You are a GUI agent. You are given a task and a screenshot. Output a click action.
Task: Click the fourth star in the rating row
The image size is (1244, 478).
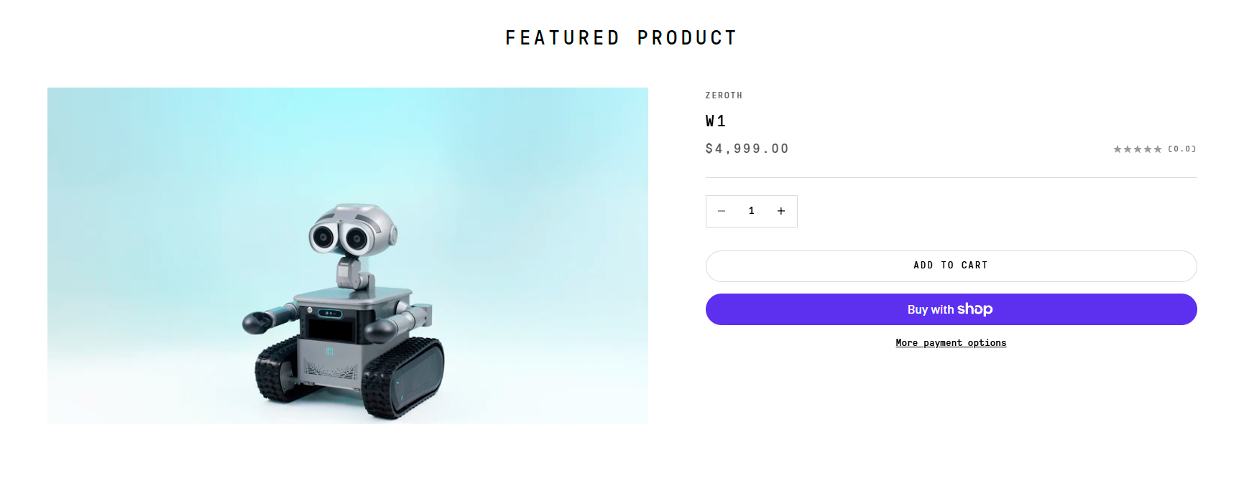[1148, 149]
